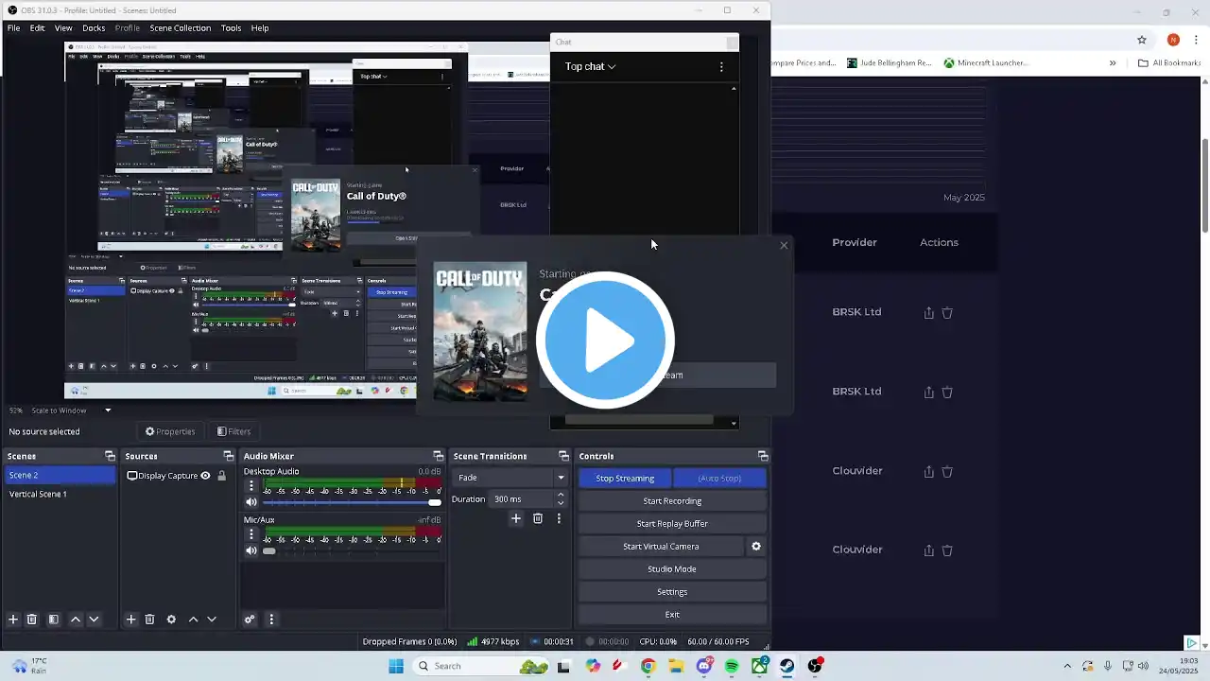Delete scene transition with trash icon
The image size is (1210, 681).
538,518
